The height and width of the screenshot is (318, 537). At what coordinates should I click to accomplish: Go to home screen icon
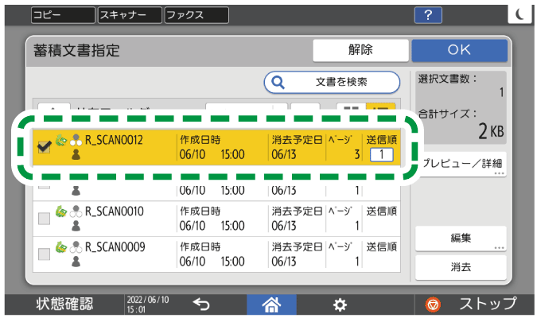[271, 304]
